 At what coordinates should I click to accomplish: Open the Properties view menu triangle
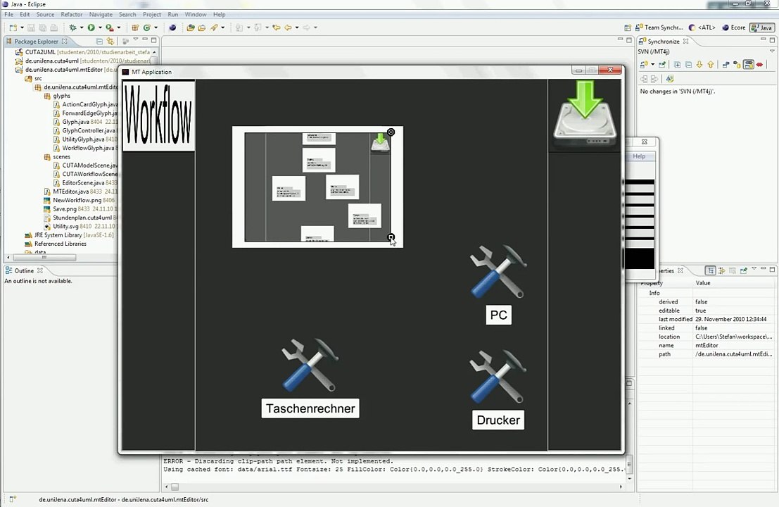754,268
